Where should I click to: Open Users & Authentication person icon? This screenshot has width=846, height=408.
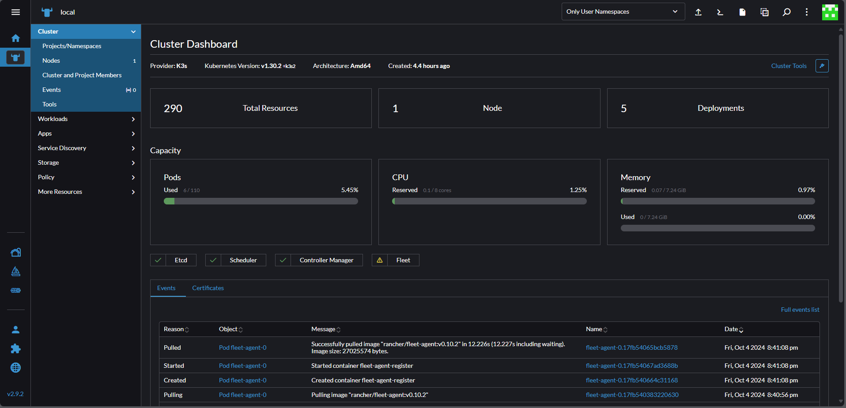(x=15, y=329)
